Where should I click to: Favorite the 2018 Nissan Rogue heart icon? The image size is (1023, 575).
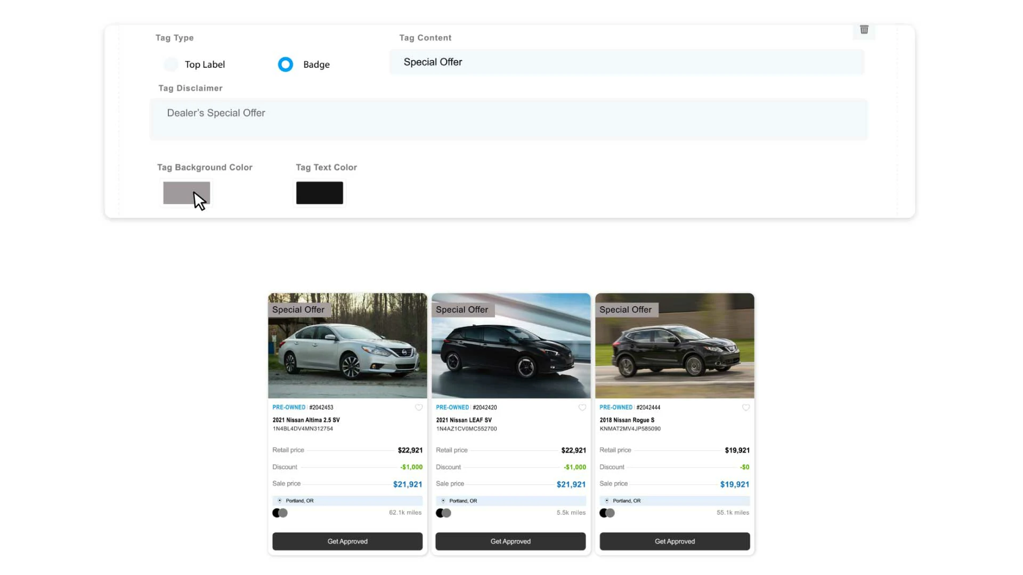746,407
